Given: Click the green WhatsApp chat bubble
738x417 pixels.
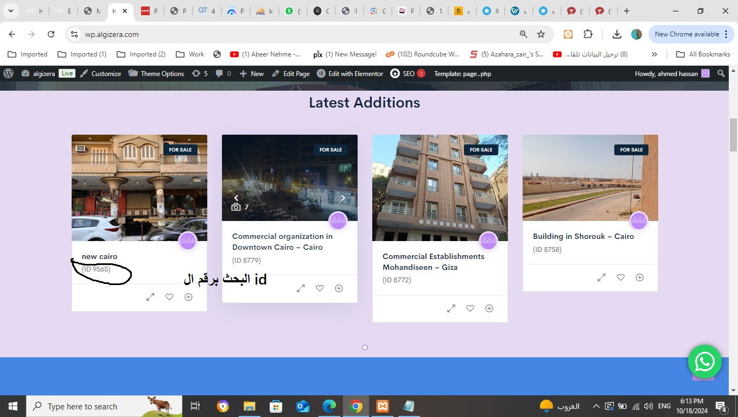Looking at the screenshot, I should (704, 362).
